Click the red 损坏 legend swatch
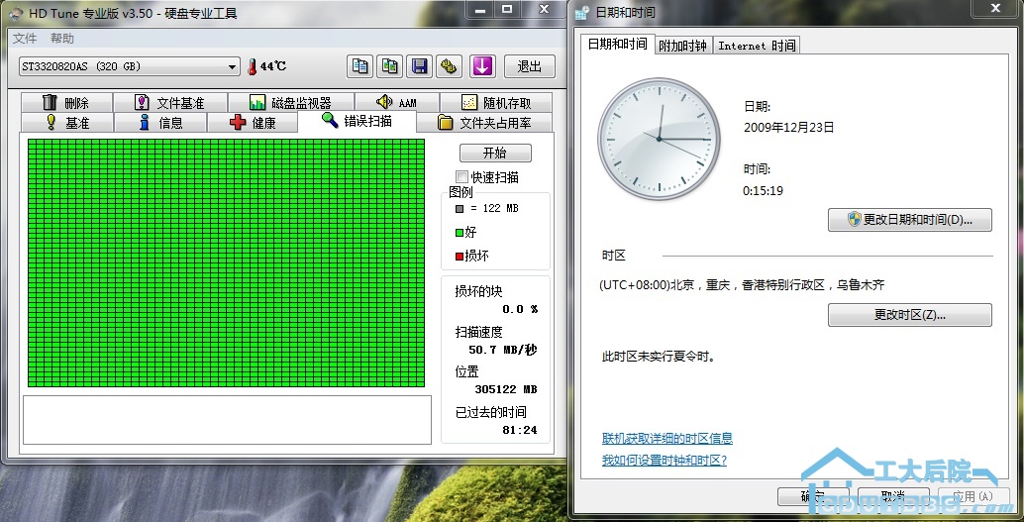The width and height of the screenshot is (1024, 522). [x=460, y=257]
